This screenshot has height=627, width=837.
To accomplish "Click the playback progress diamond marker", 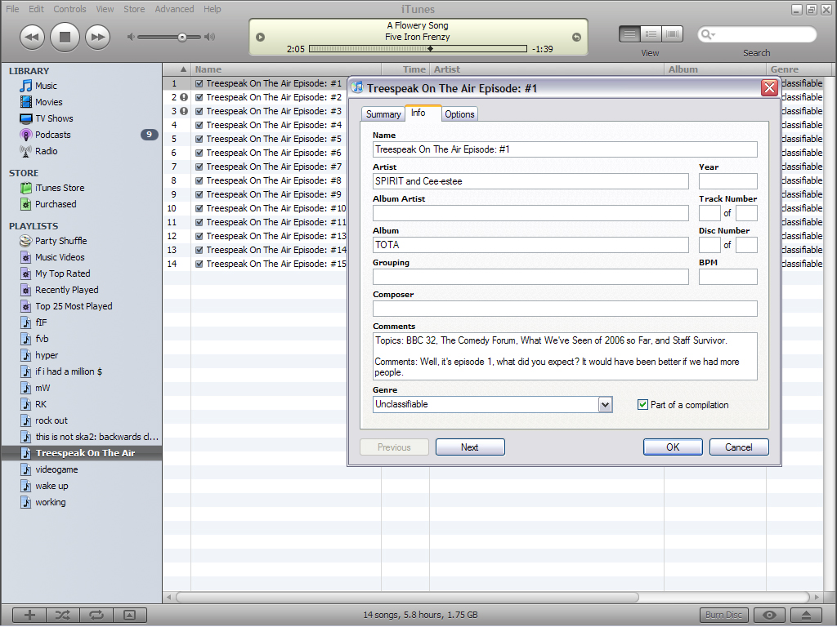I will click(430, 49).
